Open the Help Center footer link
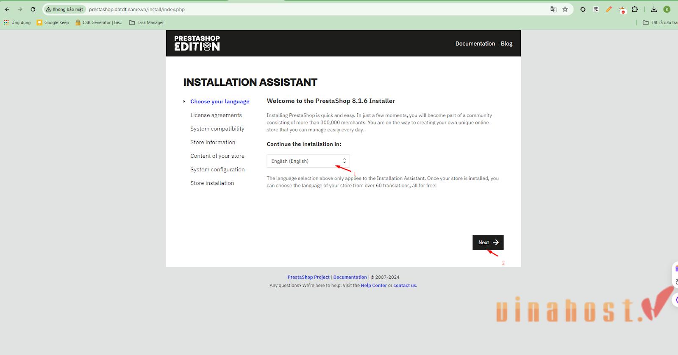 (374, 286)
